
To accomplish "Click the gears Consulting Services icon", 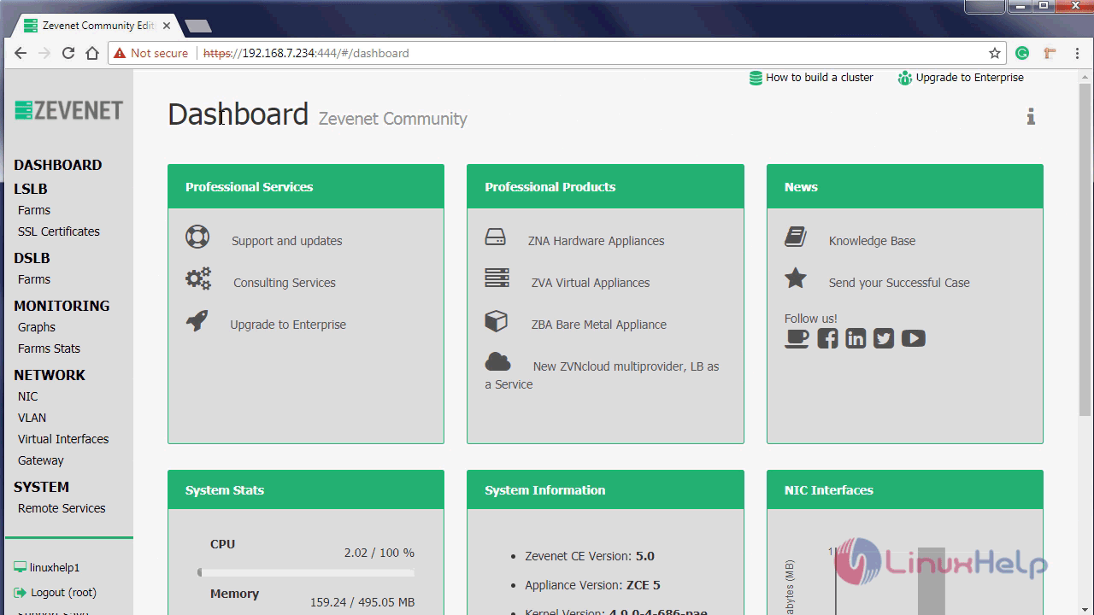I will pos(198,278).
